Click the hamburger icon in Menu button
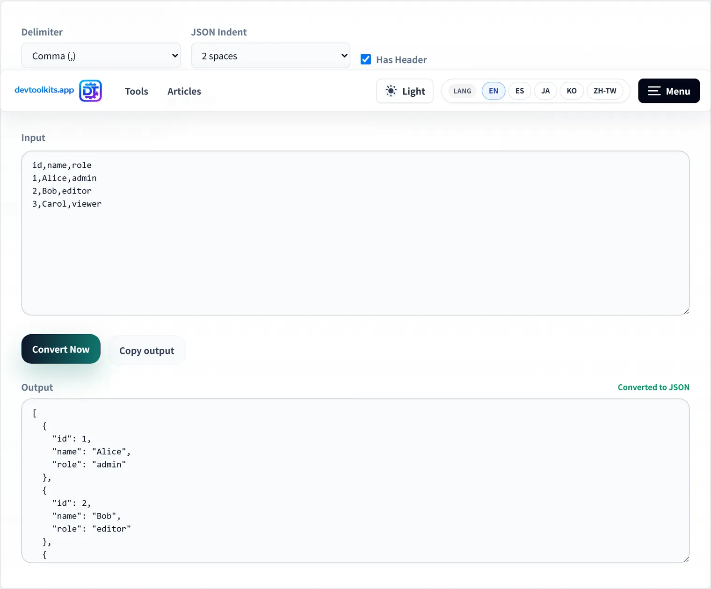This screenshot has width=711, height=589. click(x=654, y=91)
